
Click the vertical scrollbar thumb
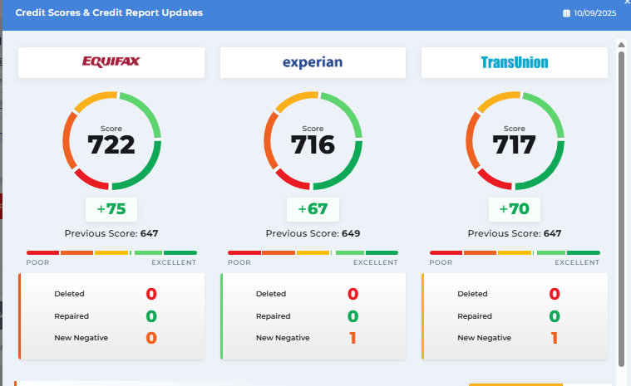point(621,208)
